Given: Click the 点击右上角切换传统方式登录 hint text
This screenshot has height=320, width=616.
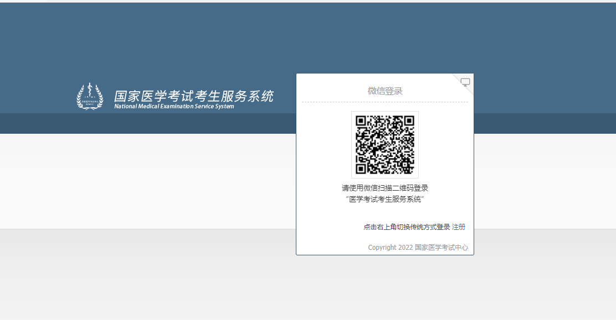Looking at the screenshot, I should tap(407, 227).
